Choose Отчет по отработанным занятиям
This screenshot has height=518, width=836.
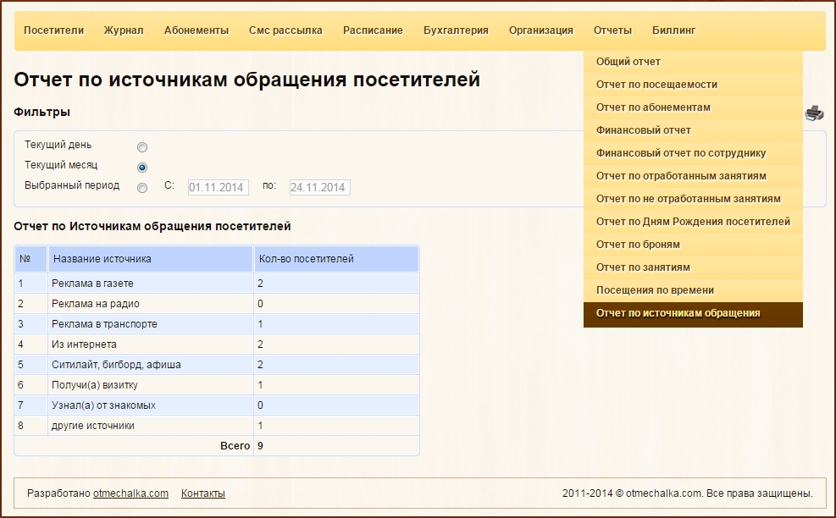coord(693,176)
